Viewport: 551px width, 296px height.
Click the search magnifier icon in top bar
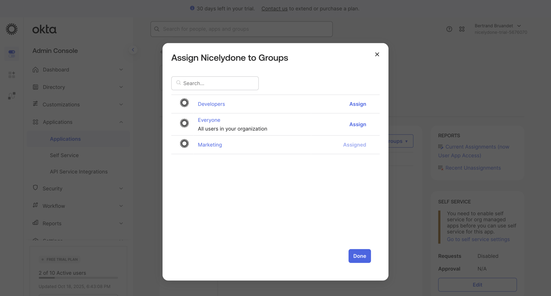pyautogui.click(x=157, y=29)
